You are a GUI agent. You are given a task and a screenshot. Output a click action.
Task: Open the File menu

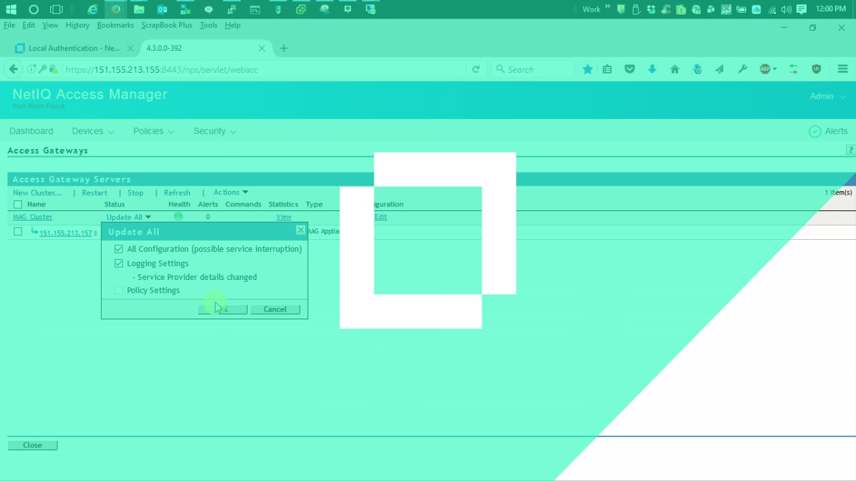(x=9, y=25)
